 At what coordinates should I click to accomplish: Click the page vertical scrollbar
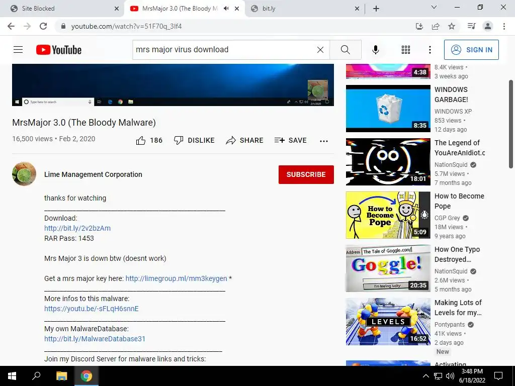pyautogui.click(x=511, y=124)
